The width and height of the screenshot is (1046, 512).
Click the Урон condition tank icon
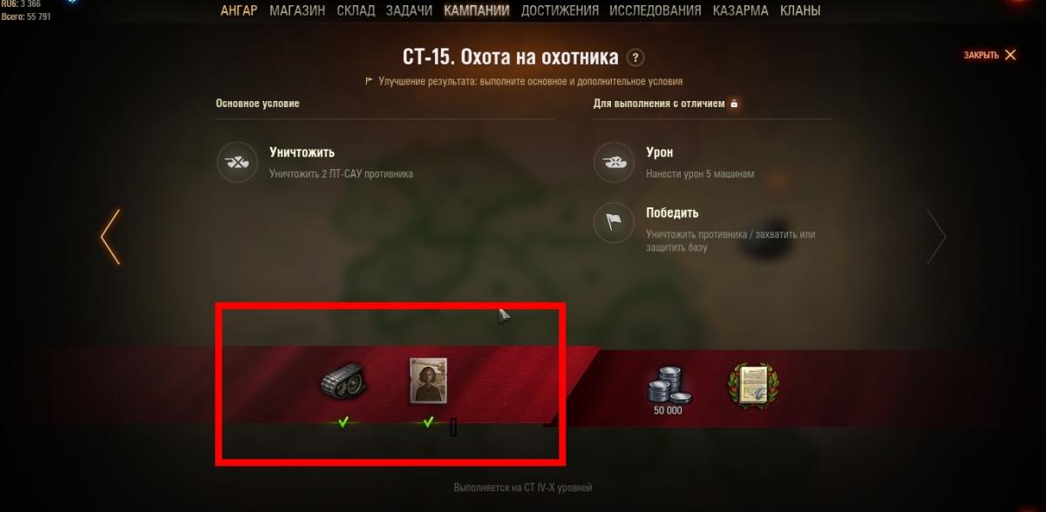pyautogui.click(x=612, y=162)
